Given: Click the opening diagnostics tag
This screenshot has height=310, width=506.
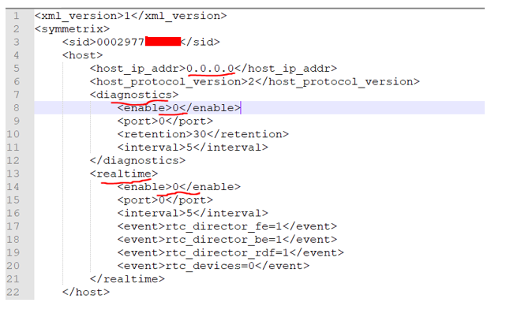Looking at the screenshot, I should coord(134,95).
